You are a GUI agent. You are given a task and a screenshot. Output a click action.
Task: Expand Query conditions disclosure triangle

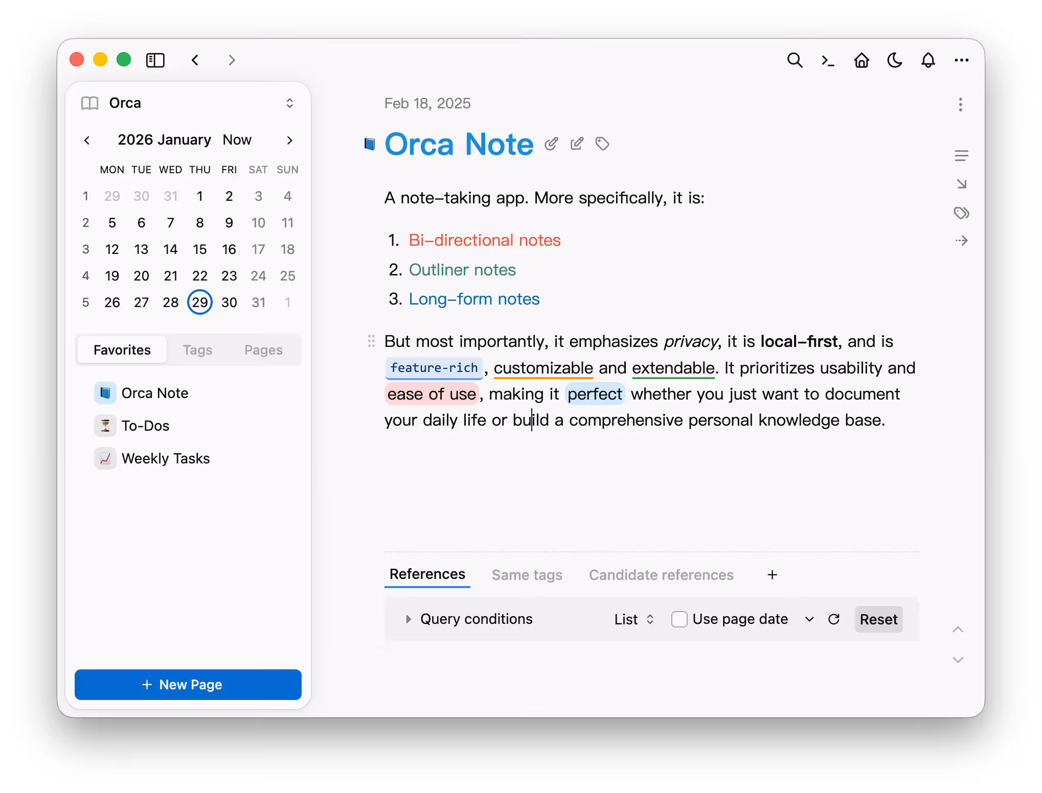[408, 619]
